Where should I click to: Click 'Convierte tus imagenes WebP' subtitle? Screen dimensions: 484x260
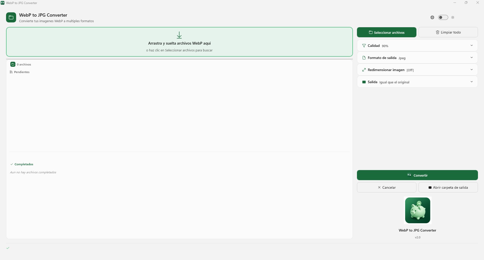56,21
